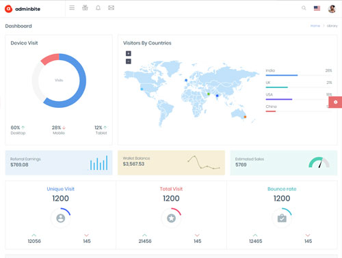Open the red settings gear panel
Image resolution: width=342 pixels, height=258 pixels.
[335, 102]
